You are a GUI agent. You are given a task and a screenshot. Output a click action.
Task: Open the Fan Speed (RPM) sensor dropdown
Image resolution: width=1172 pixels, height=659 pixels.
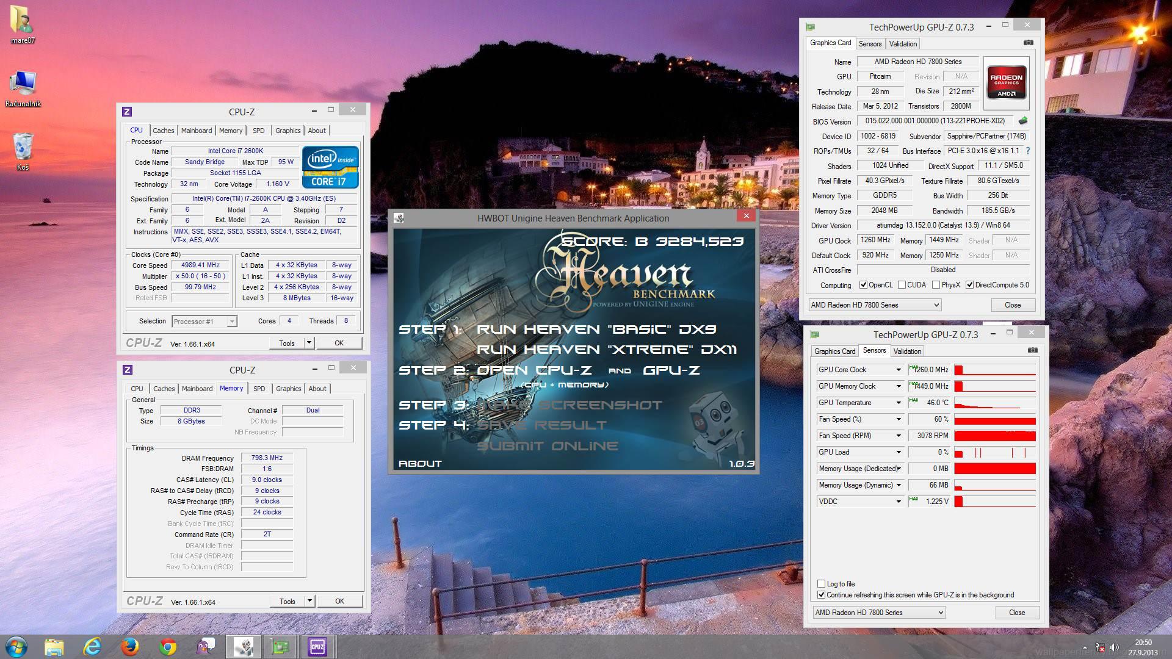[x=899, y=436]
